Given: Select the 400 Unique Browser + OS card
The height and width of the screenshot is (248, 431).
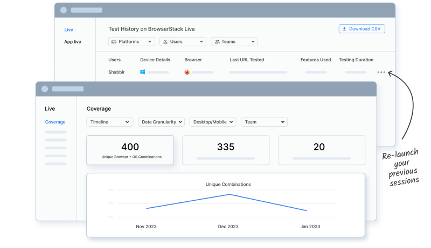Looking at the screenshot, I should coord(130,150).
